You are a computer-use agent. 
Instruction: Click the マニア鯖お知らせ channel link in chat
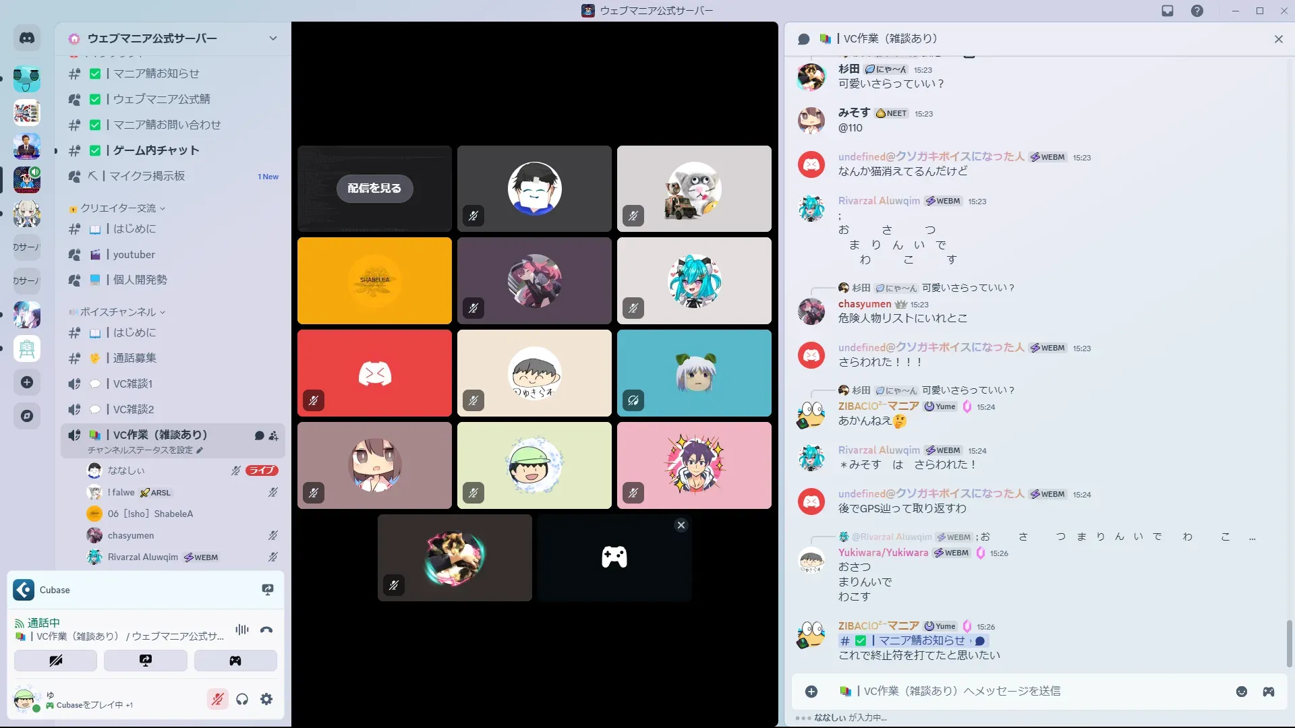click(921, 640)
